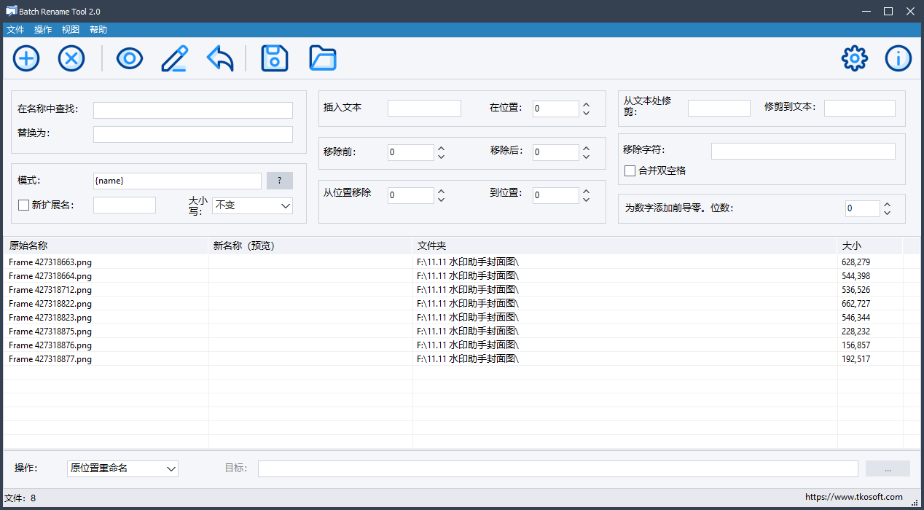Open the tkosoft.com website link
Image resolution: width=924 pixels, height=510 pixels.
click(x=853, y=498)
